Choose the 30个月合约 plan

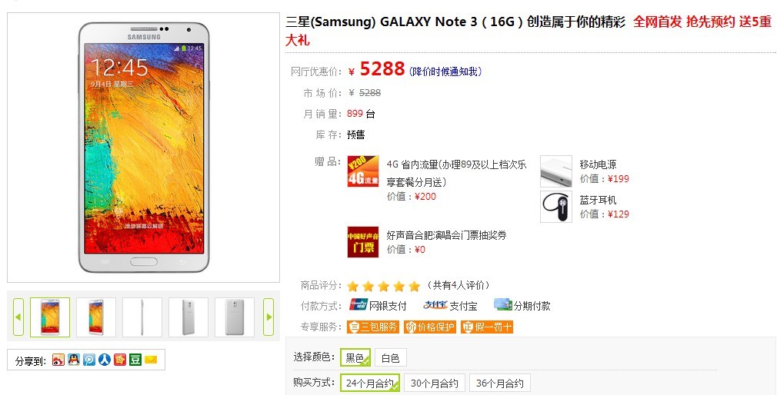[x=435, y=383]
